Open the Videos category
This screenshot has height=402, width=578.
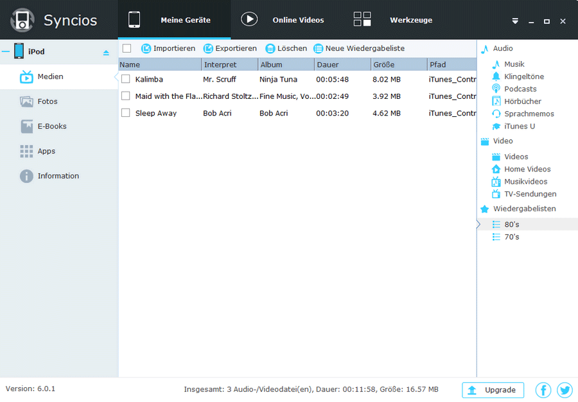pyautogui.click(x=516, y=157)
